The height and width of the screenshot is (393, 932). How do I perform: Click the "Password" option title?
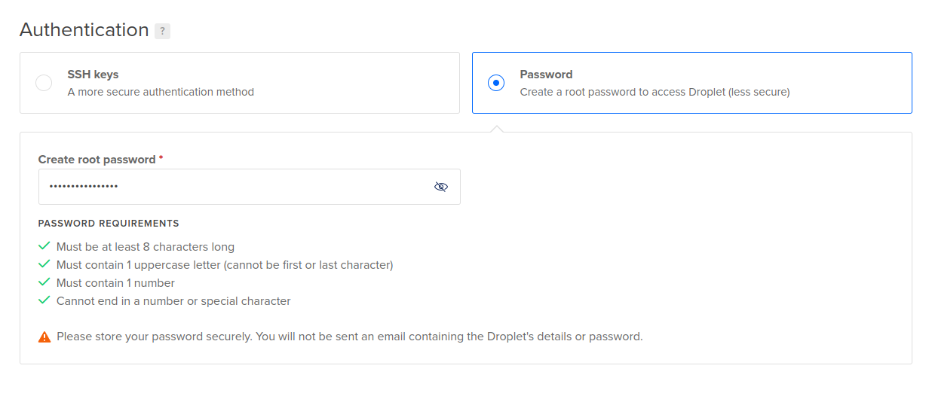tap(546, 75)
